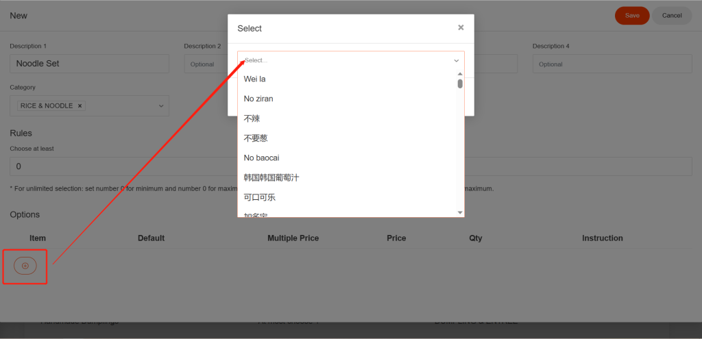702x339 pixels.
Task: Open the Category dropdown chevron
Action: 160,106
